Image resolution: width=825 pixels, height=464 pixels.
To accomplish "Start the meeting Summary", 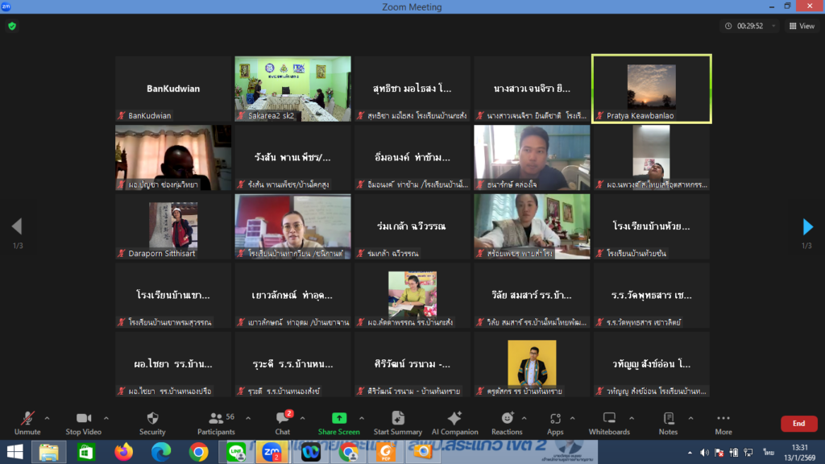I will (x=397, y=423).
